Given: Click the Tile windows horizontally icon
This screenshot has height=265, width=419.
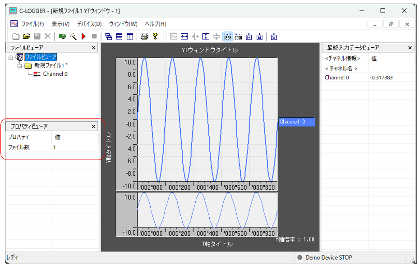Looking at the screenshot, I should click(x=119, y=37).
